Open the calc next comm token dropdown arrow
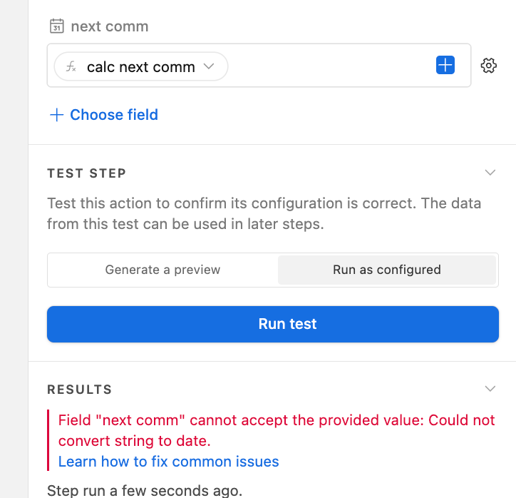Viewport: 516px width, 498px height. [x=209, y=66]
